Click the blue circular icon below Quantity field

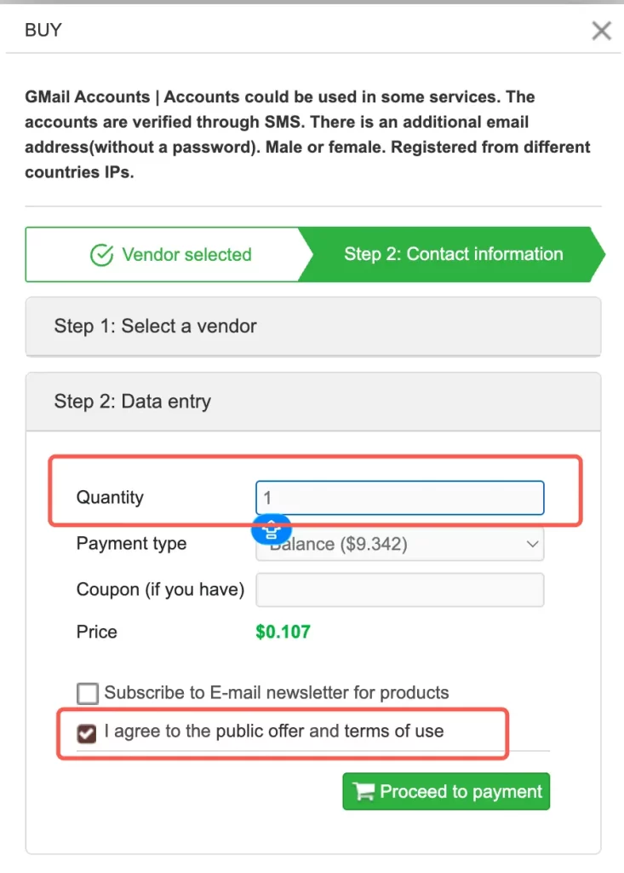272,530
